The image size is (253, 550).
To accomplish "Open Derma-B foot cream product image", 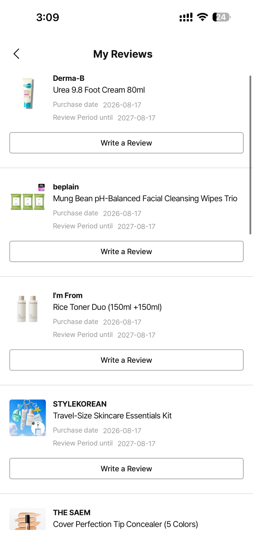I will pyautogui.click(x=28, y=93).
